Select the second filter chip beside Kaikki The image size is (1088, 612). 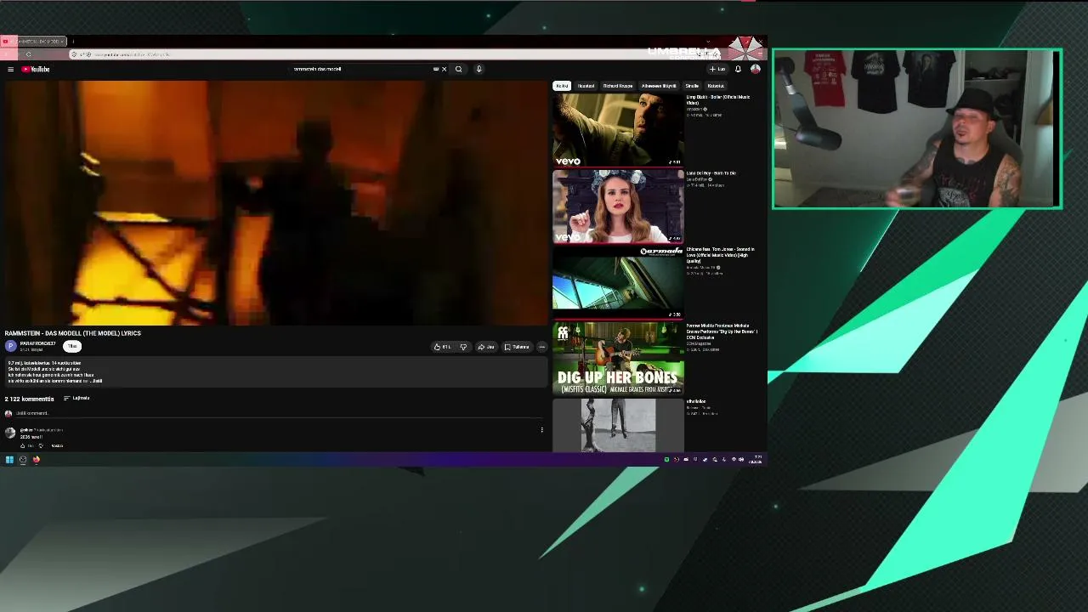(586, 86)
